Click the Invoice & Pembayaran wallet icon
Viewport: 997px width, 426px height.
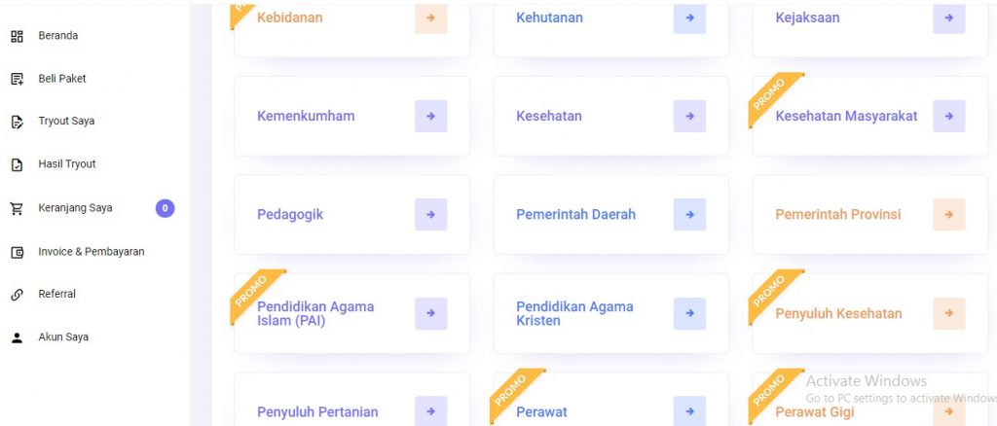(x=17, y=252)
